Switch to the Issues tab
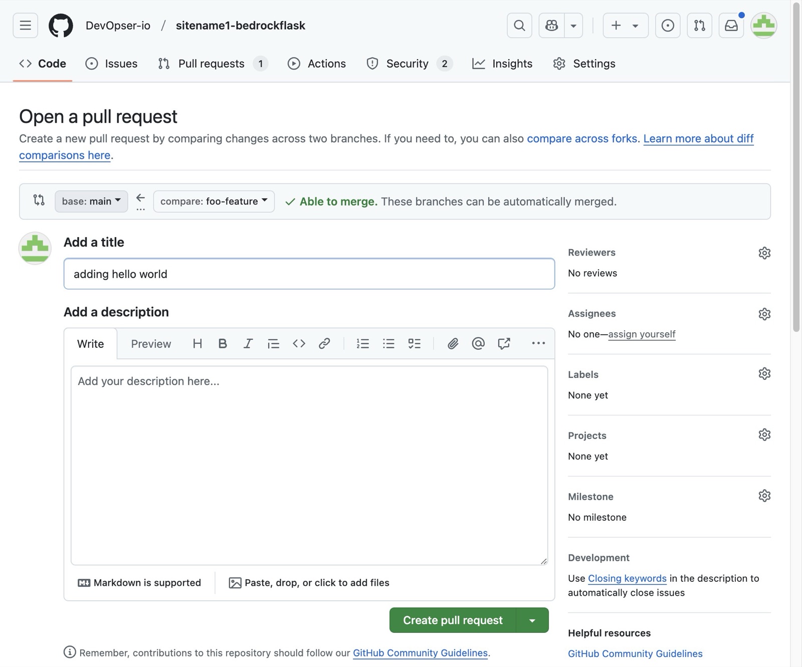Viewport: 802px width, 667px height. click(x=111, y=64)
